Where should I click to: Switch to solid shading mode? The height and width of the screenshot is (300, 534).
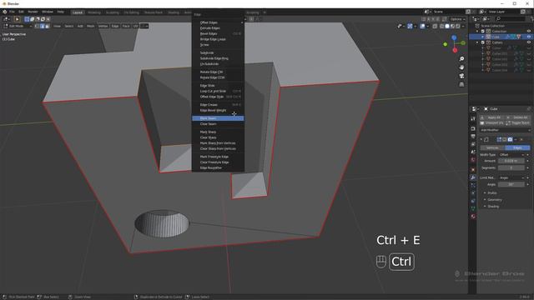click(447, 26)
